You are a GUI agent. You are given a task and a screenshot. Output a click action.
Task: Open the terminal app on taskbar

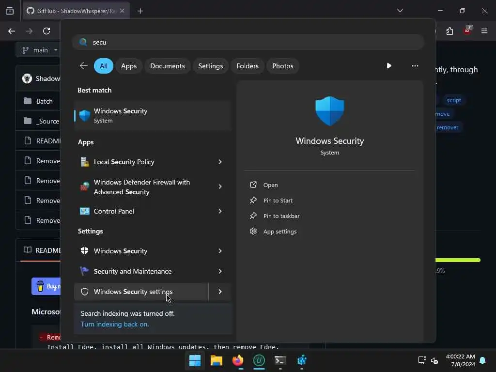(x=280, y=360)
